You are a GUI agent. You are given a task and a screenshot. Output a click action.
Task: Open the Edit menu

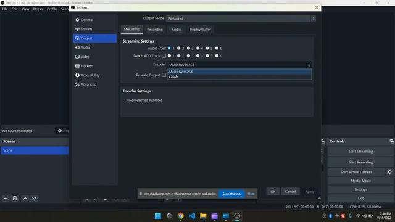pyautogui.click(x=15, y=9)
